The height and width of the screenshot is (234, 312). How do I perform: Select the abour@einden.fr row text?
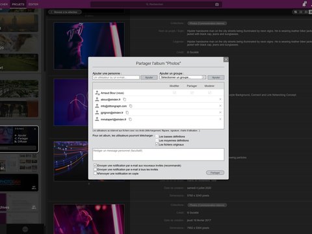click(x=110, y=99)
